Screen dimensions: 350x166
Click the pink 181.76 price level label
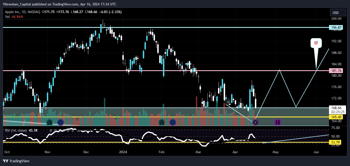336,70
